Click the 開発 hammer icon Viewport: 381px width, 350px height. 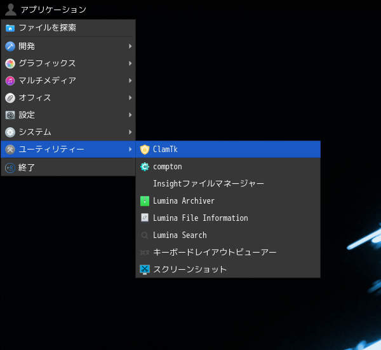[10, 46]
